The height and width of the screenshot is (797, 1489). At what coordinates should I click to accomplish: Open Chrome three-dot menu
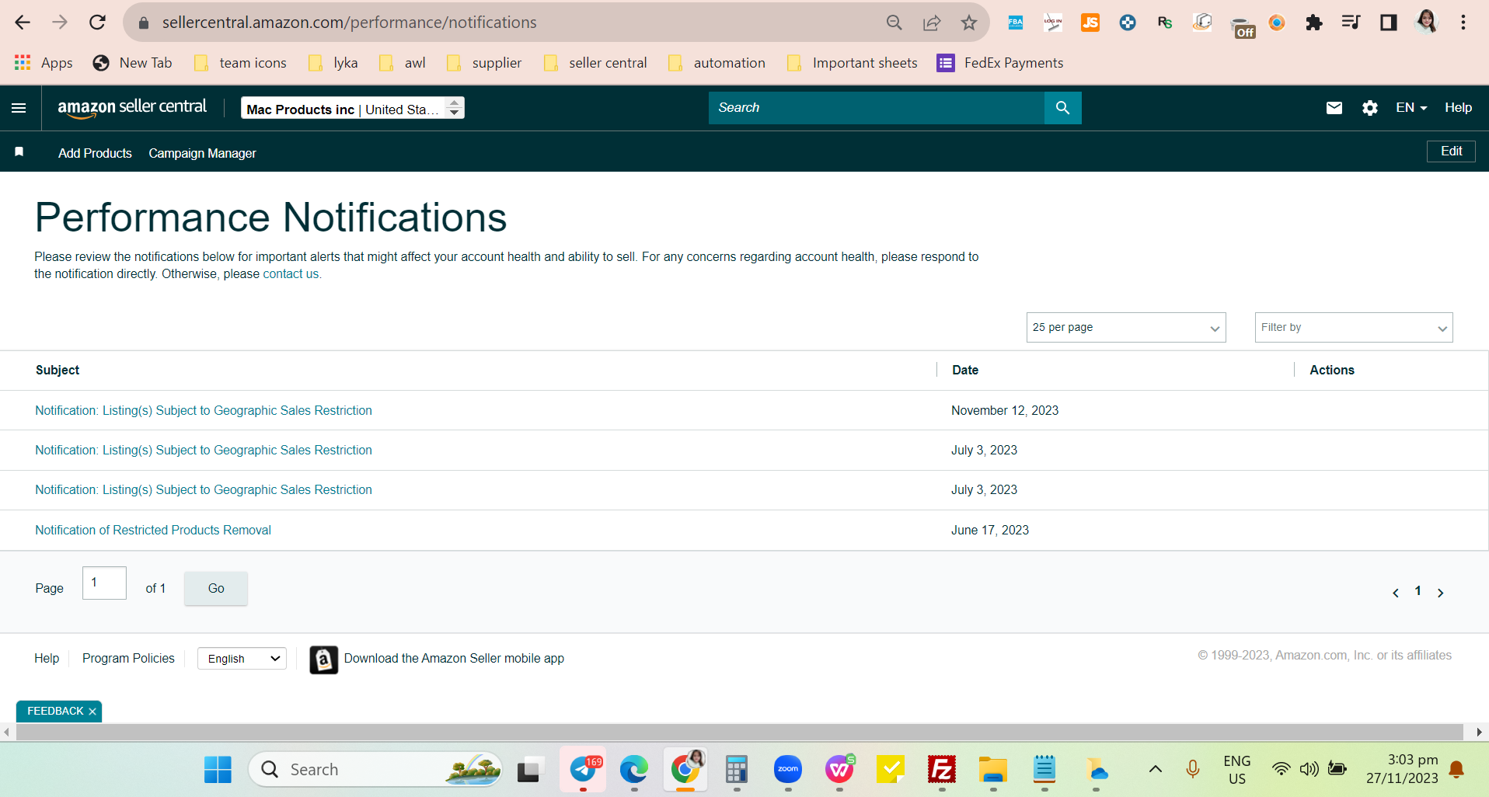pyautogui.click(x=1463, y=23)
